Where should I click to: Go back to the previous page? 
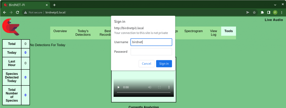tap(5, 12)
